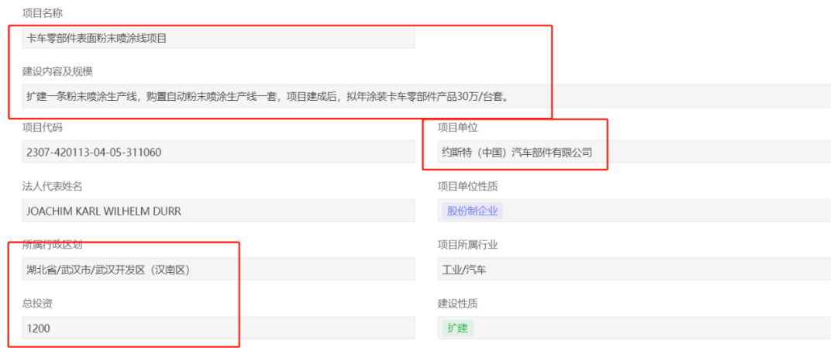Click the 法人代表姓名 label
The height and width of the screenshot is (348, 837).
[53, 186]
